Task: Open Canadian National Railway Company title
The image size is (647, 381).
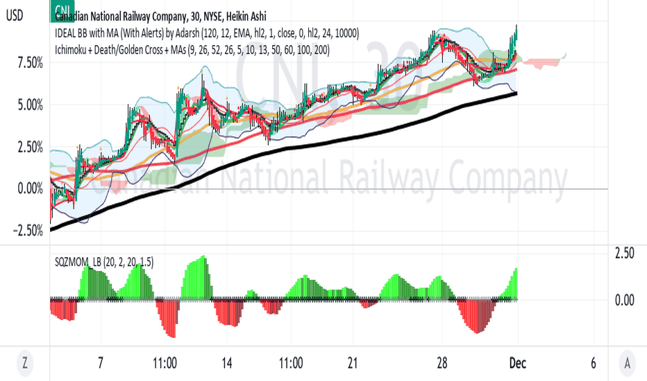Action: pos(160,16)
